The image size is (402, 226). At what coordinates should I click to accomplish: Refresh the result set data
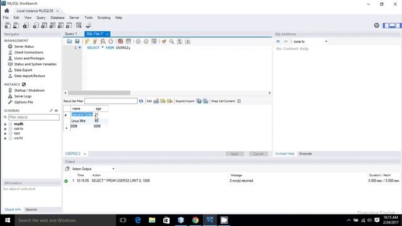[141, 101]
